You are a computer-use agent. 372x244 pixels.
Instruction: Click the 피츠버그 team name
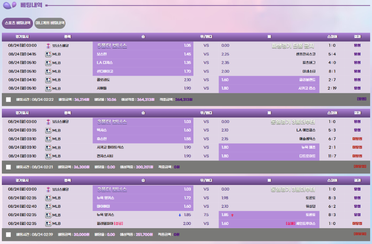309,63
